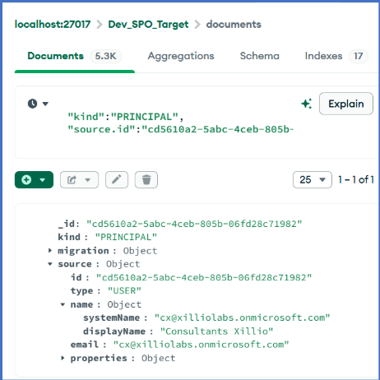Switch to the Schema tab
Screen dimensions: 380x380
pyautogui.click(x=260, y=56)
